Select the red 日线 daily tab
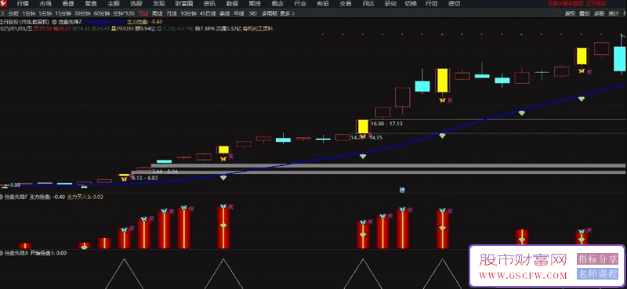The width and height of the screenshot is (627, 289). [x=143, y=13]
